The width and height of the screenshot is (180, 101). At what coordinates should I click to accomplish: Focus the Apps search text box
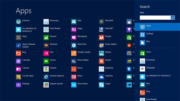pyautogui.click(x=155, y=18)
